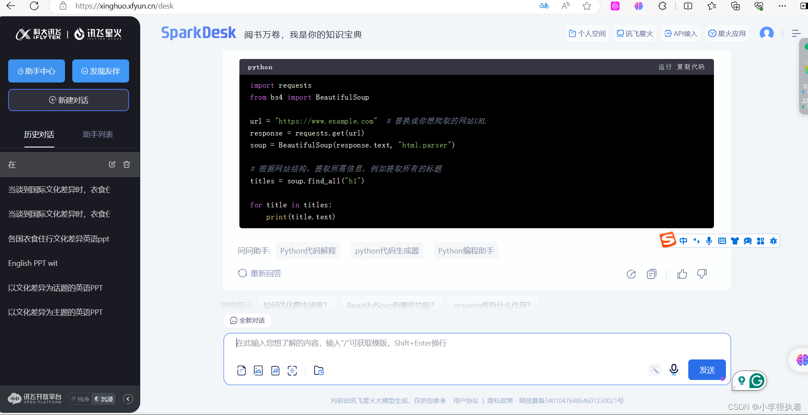Regenerate the answer with 重新回答
The image size is (808, 415).
(x=260, y=274)
